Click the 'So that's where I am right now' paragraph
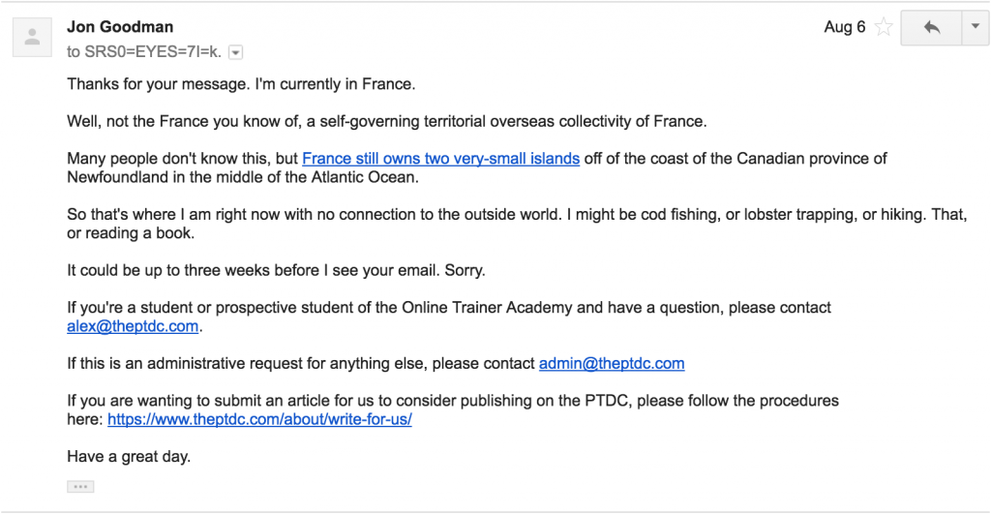 pyautogui.click(x=517, y=224)
